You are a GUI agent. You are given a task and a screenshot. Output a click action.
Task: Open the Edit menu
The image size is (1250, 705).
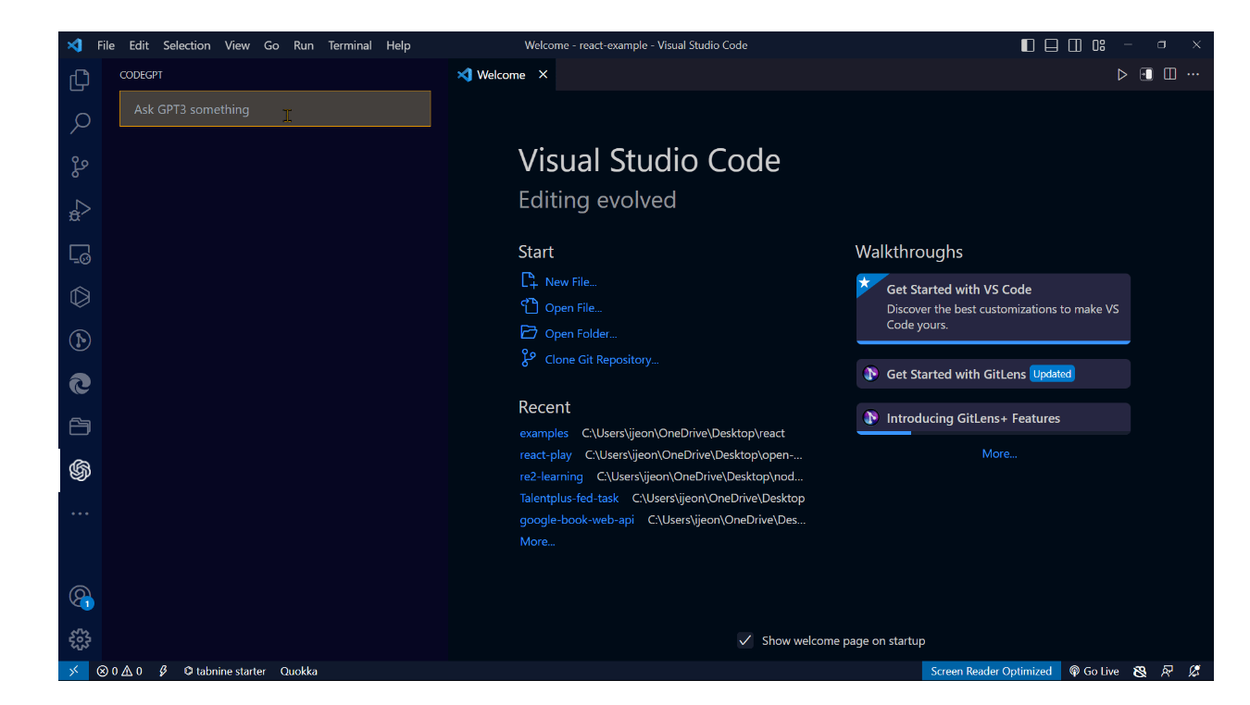(139, 45)
